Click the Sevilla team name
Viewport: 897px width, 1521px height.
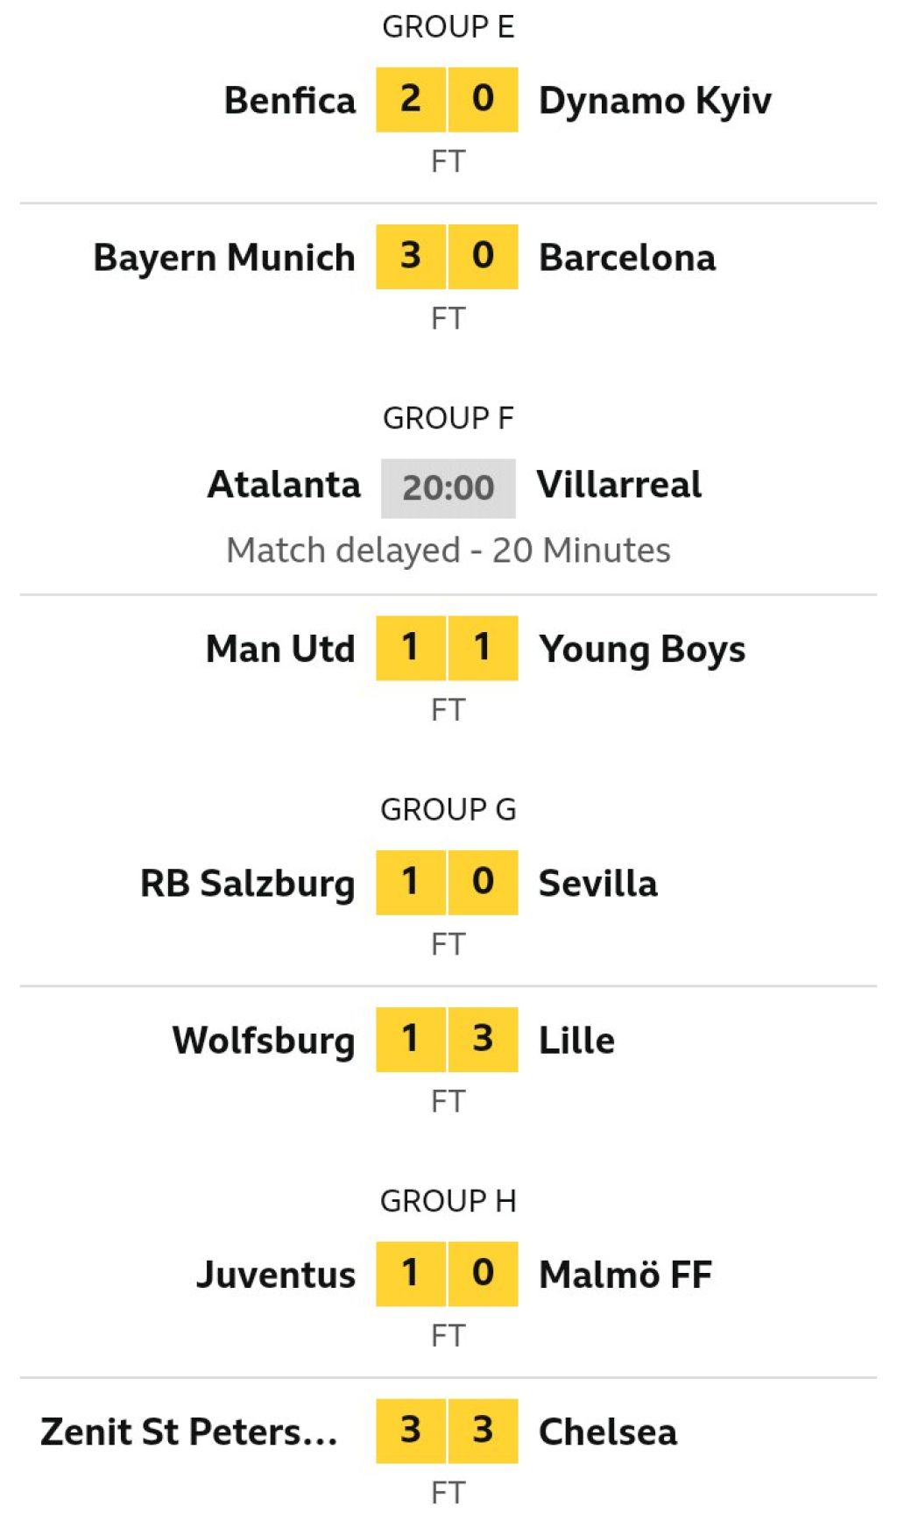pos(598,884)
